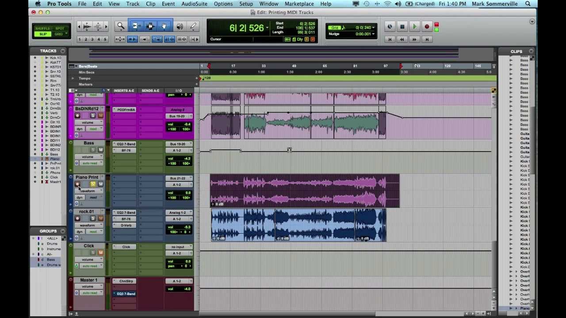The image size is (566, 318).
Task: Enable Spot edit mode
Action: [60, 28]
